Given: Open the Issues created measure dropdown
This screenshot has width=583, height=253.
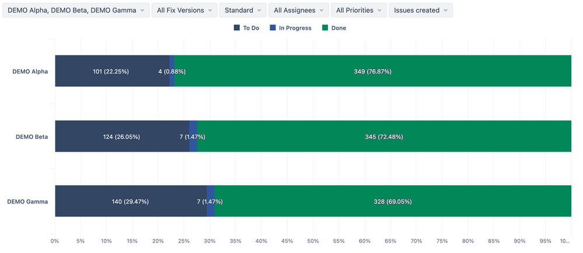Looking at the screenshot, I should 421,10.
